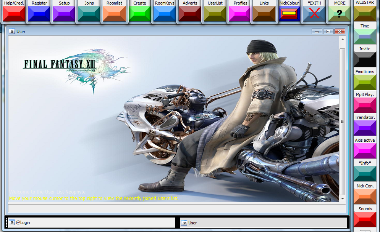This screenshot has height=232, width=380.
Task: Open the orange Roomlist button
Action: pos(115,14)
